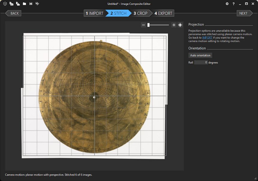Follow the IMPORT link in Projection text
The height and width of the screenshot is (181, 258).
click(207, 38)
